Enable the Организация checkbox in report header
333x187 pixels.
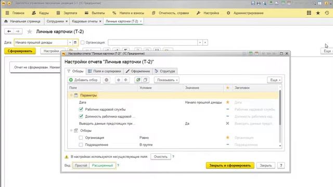(83, 43)
